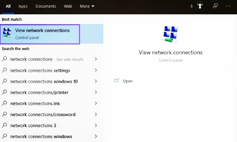Viewport: 237px width, 142px height.
Task: Expand the More dropdown filter
Action: pyautogui.click(x=87, y=6)
